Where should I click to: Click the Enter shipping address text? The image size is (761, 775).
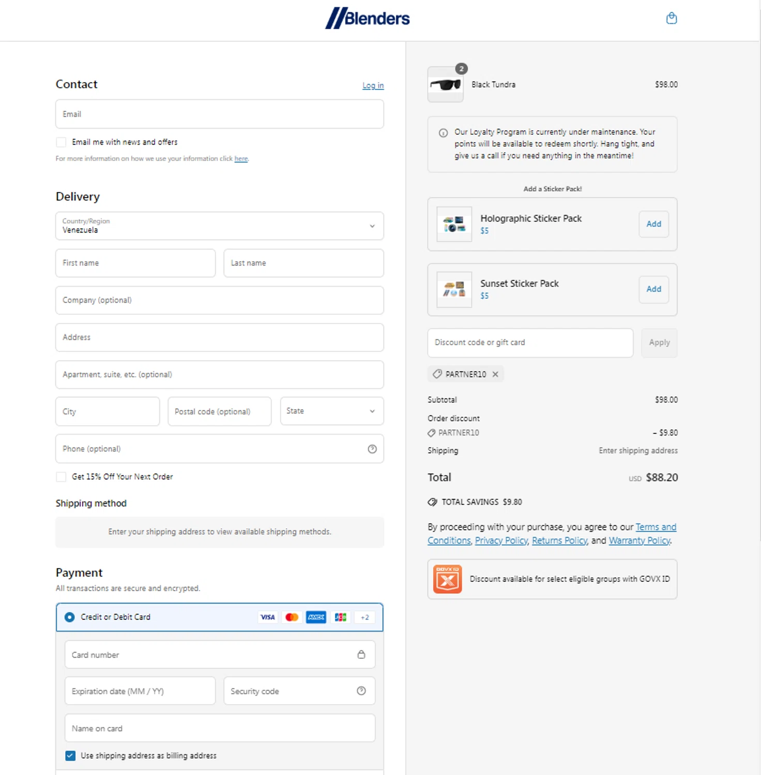pos(638,451)
